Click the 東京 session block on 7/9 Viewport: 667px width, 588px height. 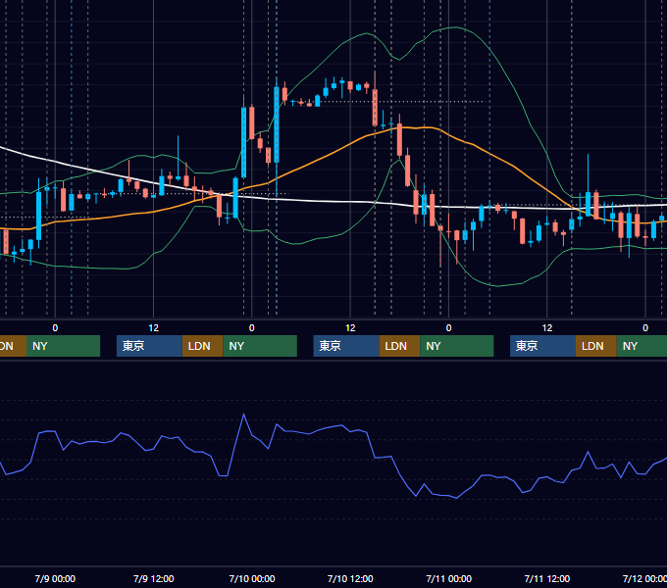point(149,346)
